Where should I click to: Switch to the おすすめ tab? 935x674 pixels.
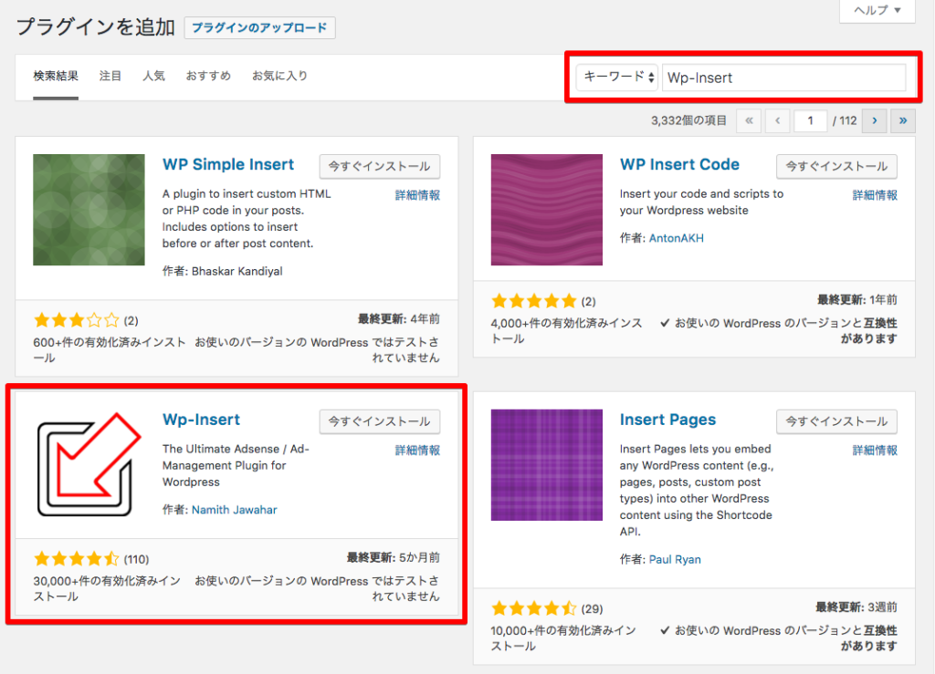tap(207, 76)
